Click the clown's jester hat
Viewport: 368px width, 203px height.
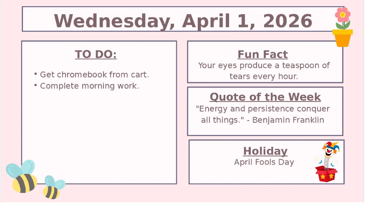[x=330, y=147]
